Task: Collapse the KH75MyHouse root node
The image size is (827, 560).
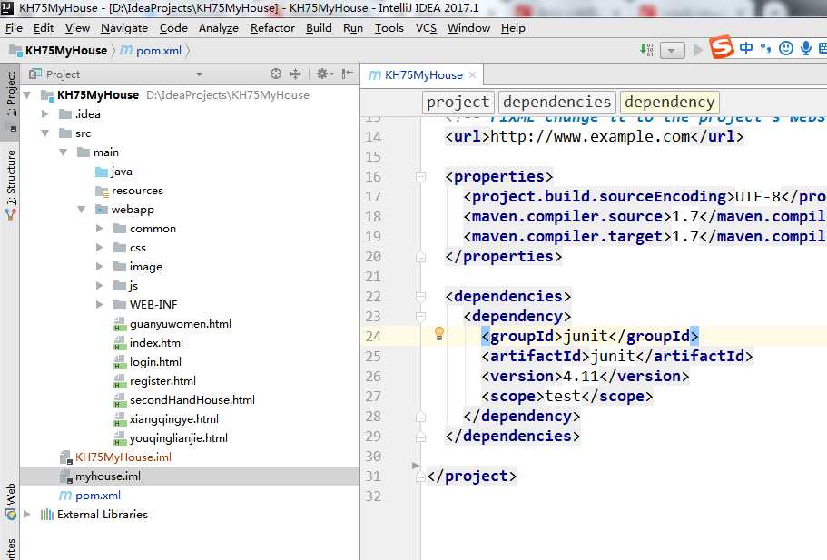Action: (27, 95)
